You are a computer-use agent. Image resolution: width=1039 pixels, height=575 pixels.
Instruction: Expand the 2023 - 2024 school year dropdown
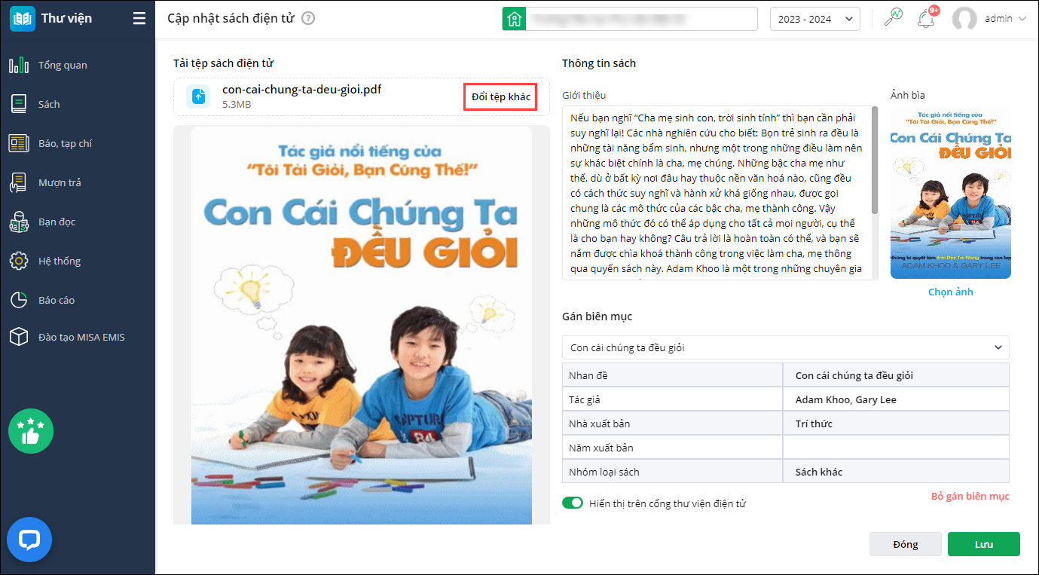(814, 19)
